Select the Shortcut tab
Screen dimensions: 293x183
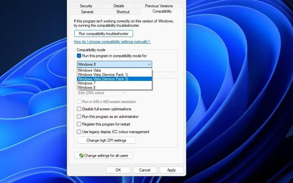(x=123, y=12)
